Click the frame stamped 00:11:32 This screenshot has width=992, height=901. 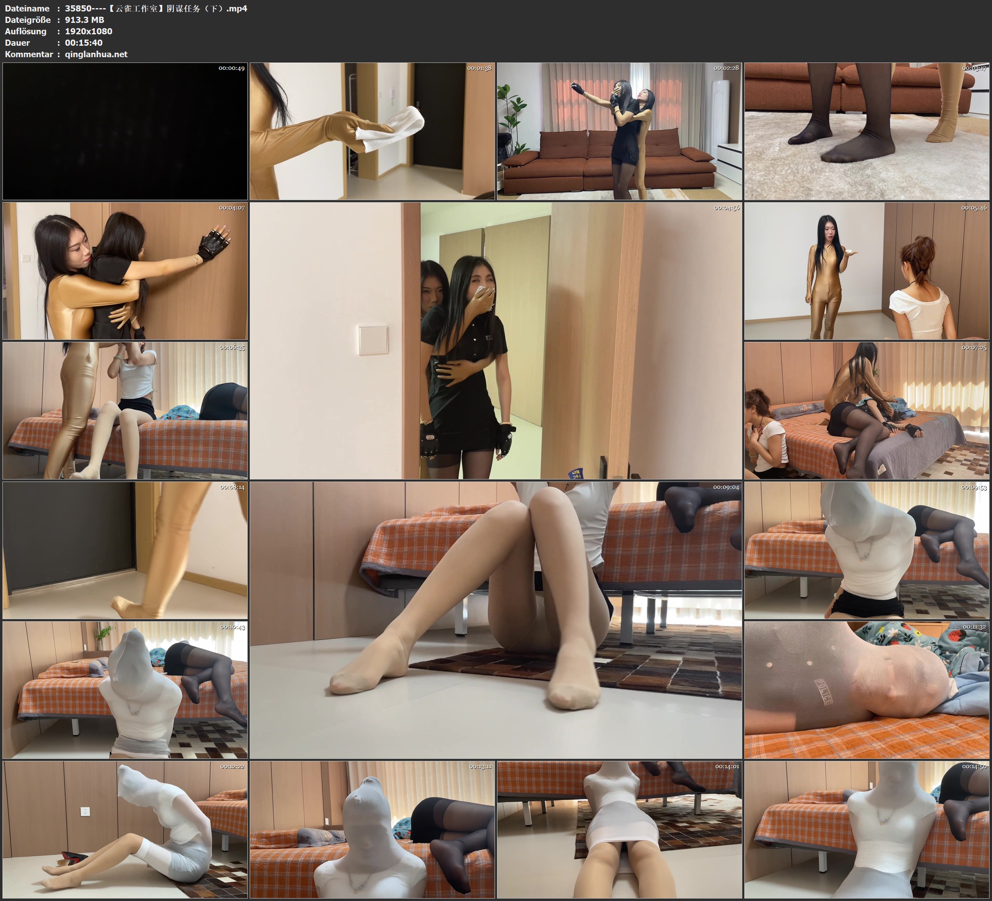tap(866, 690)
